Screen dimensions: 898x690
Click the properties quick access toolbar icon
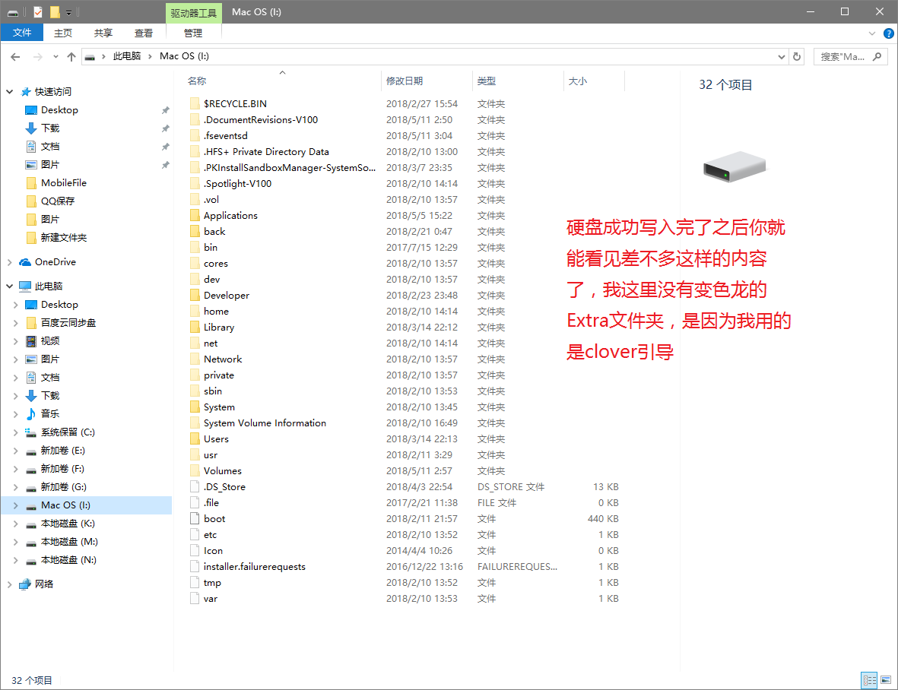pos(38,12)
